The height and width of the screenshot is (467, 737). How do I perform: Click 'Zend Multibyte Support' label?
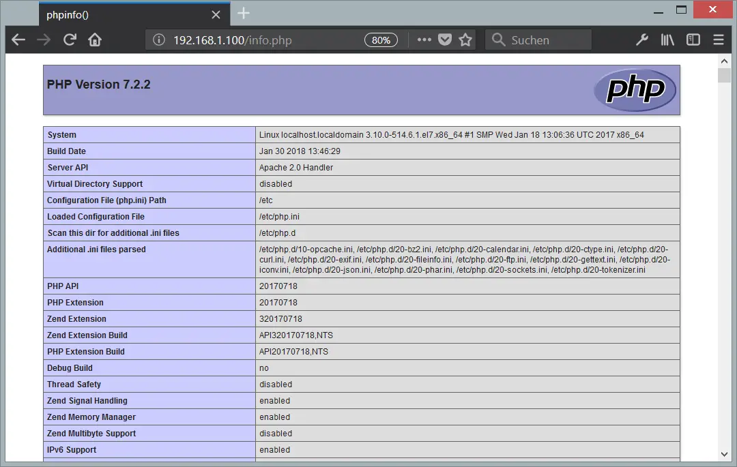(91, 434)
